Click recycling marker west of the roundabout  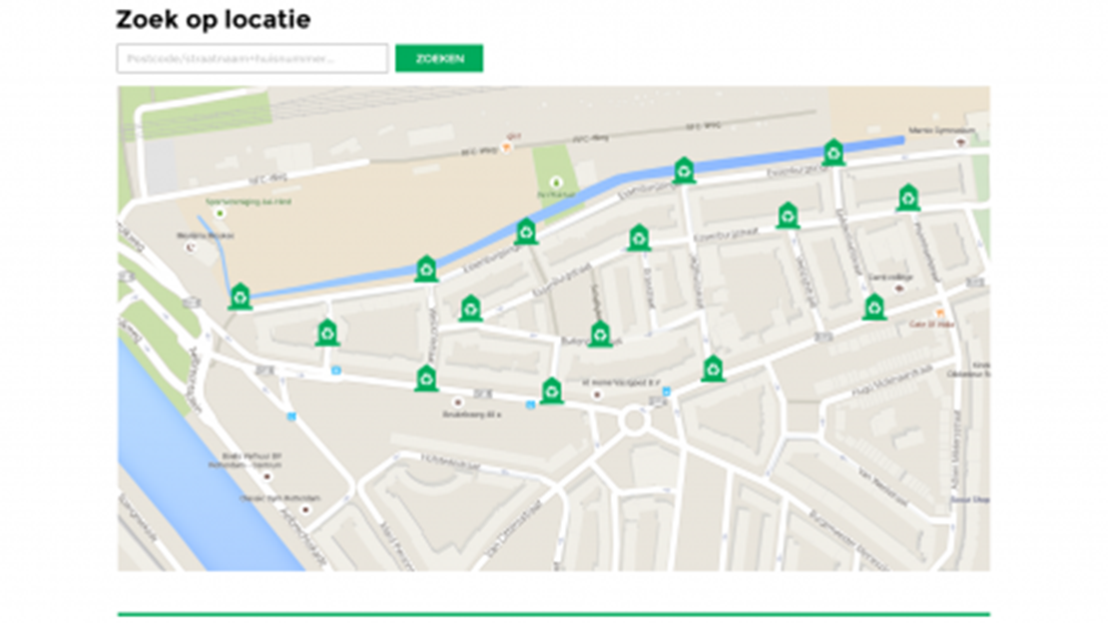(x=551, y=390)
